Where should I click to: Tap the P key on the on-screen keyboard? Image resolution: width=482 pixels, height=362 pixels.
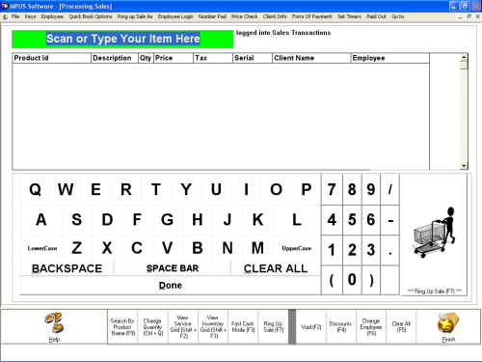(307, 189)
